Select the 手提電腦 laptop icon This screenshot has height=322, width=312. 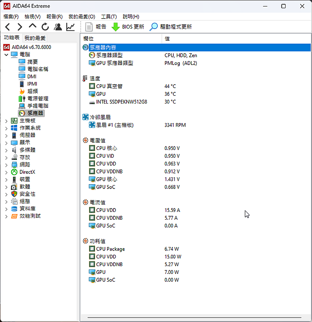[22, 106]
